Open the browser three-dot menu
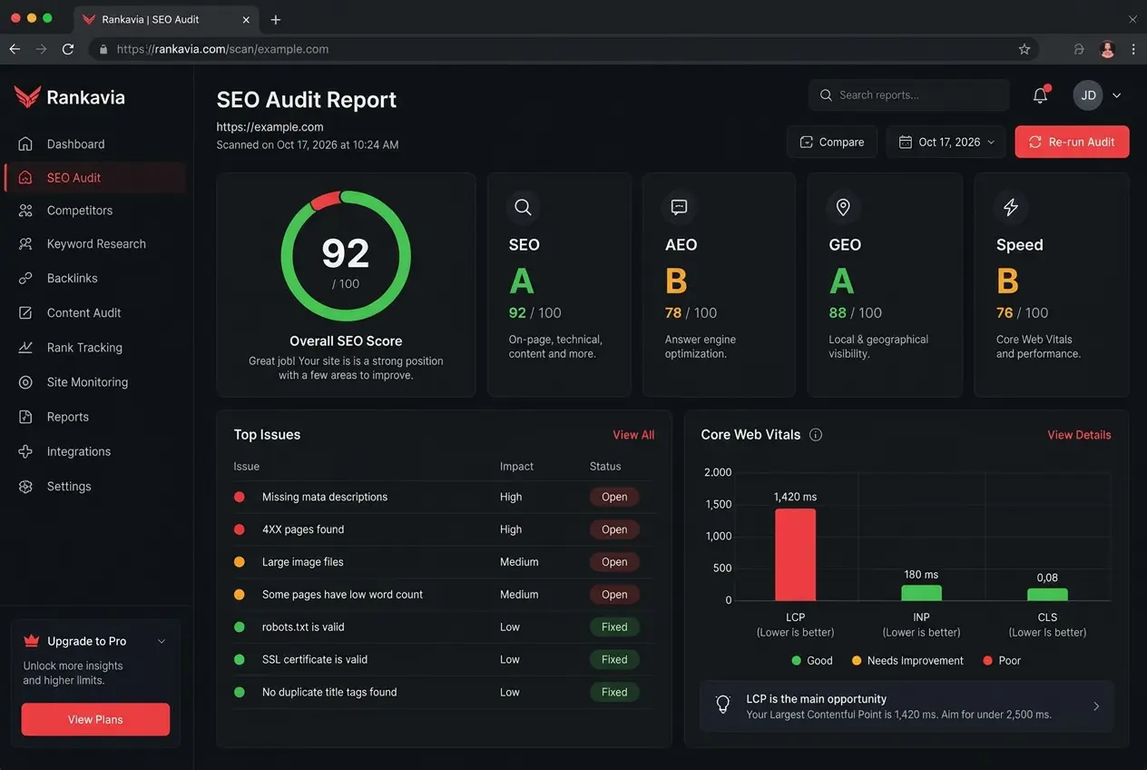The image size is (1147, 770). click(x=1133, y=49)
